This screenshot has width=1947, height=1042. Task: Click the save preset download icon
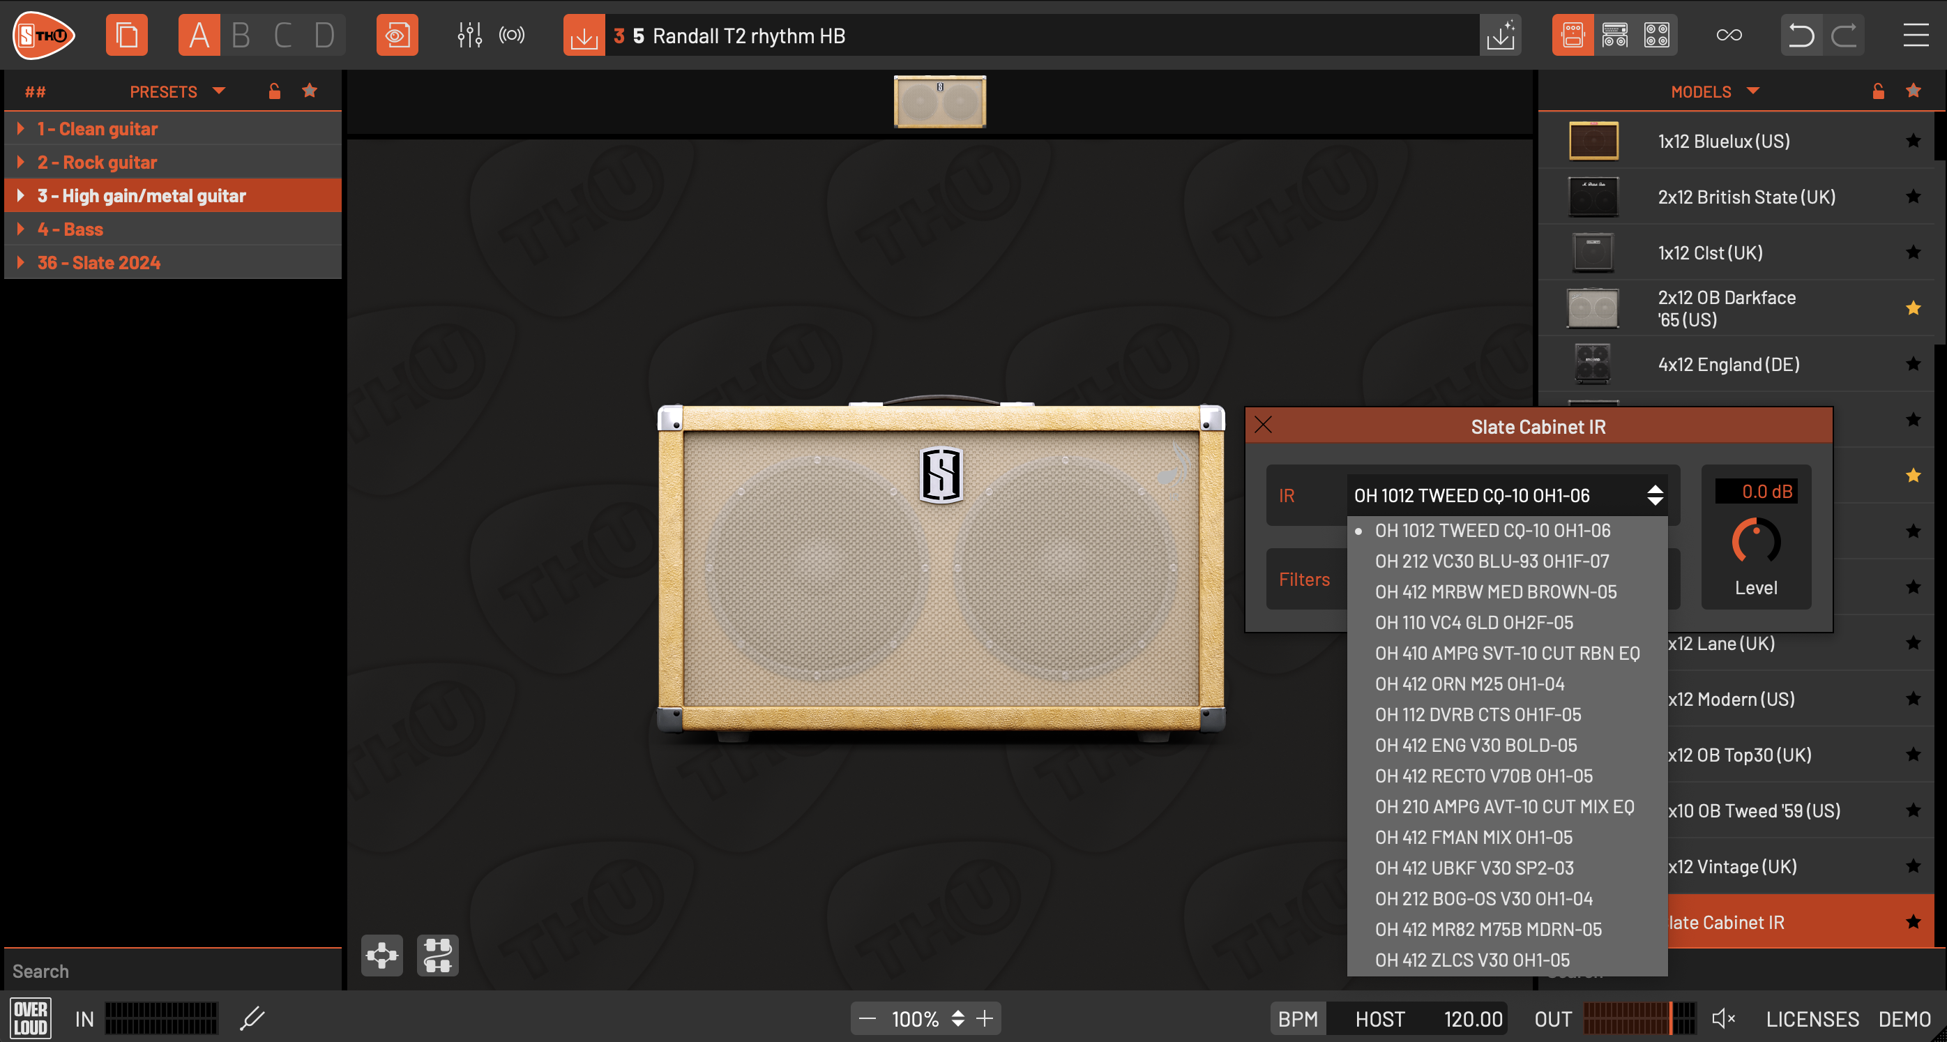coord(584,36)
